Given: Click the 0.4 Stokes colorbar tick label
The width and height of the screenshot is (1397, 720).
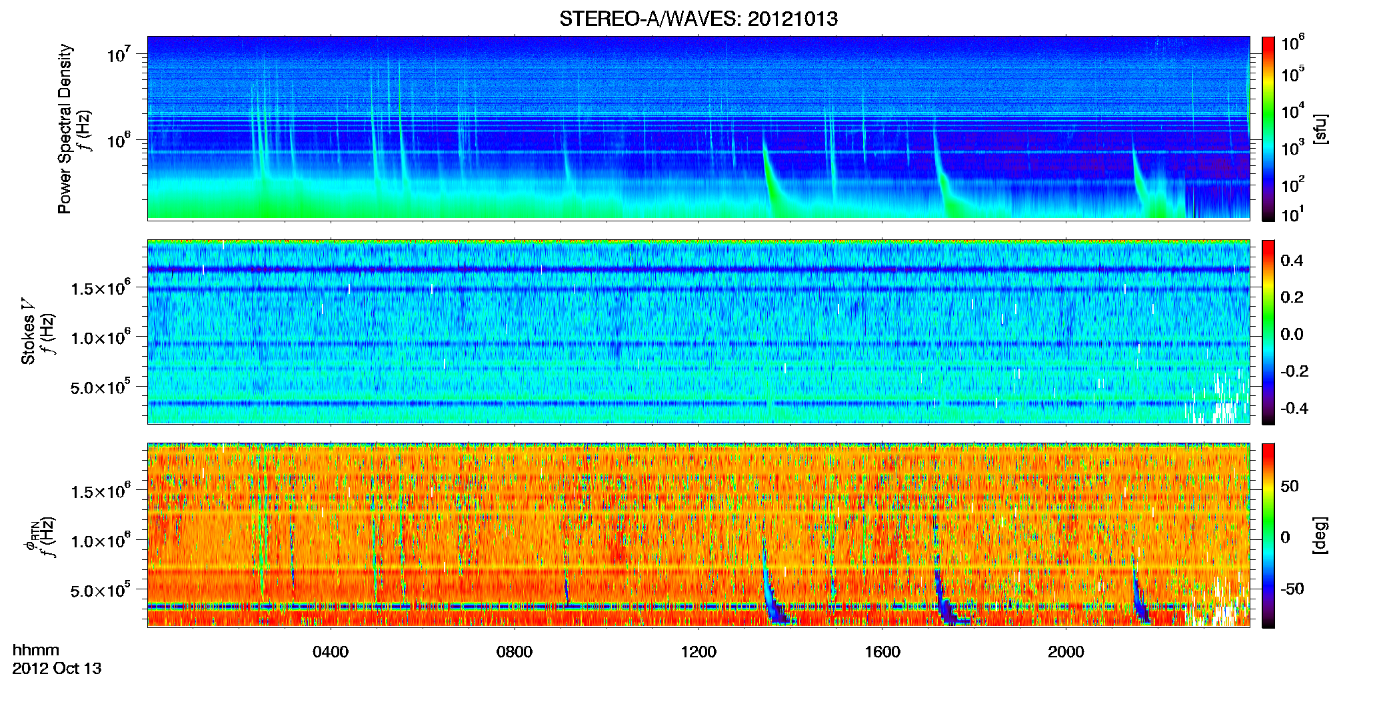Looking at the screenshot, I should [1292, 261].
